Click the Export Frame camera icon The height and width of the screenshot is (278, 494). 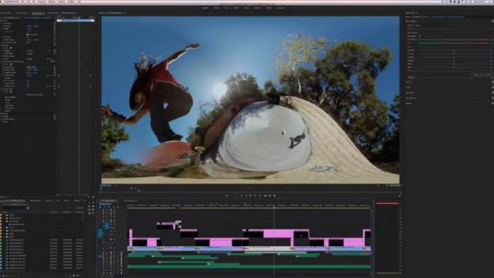tap(275, 196)
